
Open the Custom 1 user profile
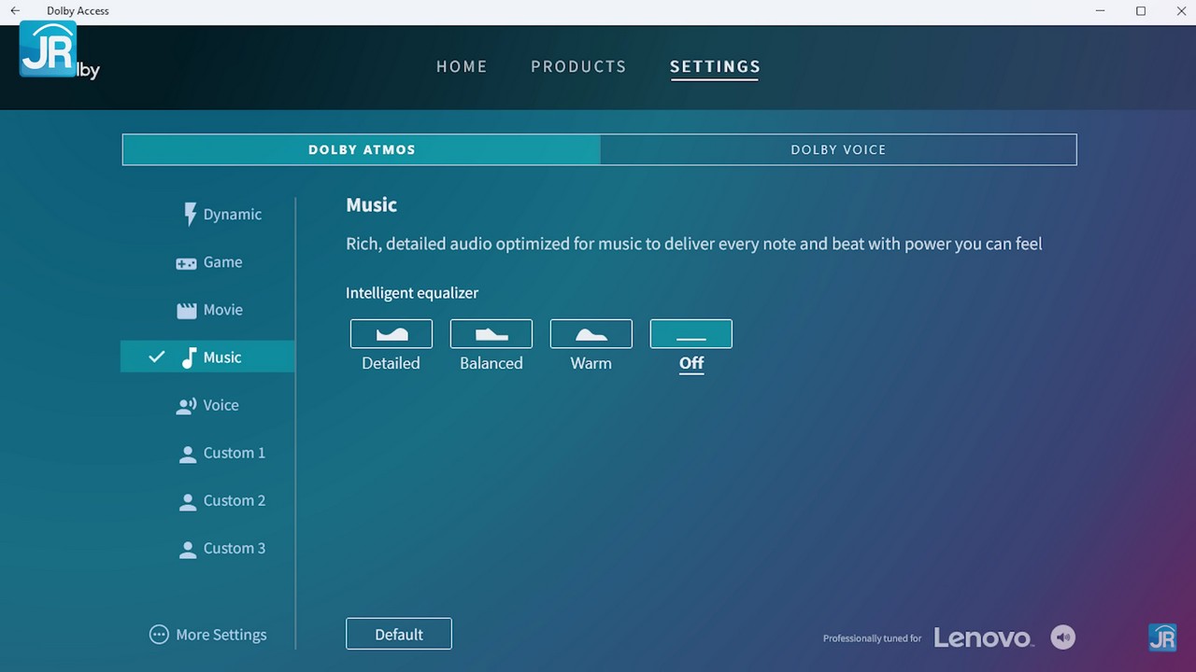click(221, 453)
